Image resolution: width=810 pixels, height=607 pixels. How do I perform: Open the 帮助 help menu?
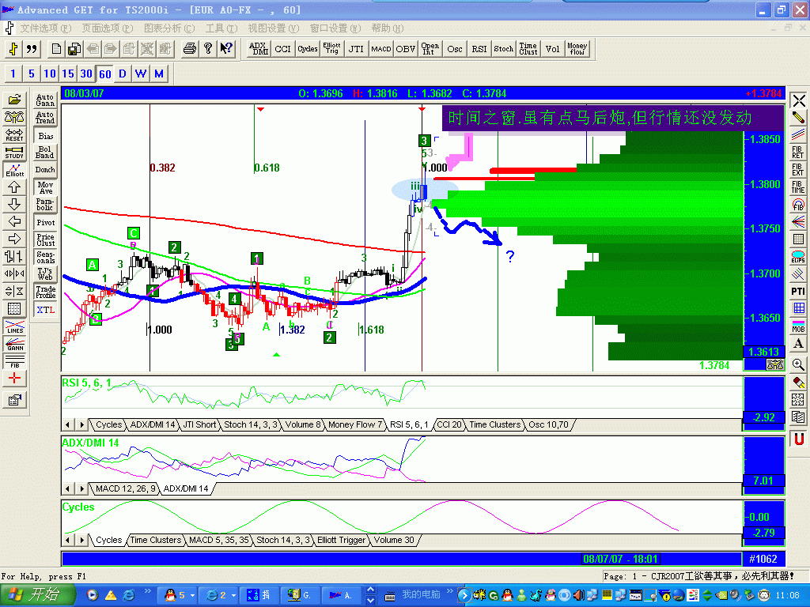click(x=389, y=28)
